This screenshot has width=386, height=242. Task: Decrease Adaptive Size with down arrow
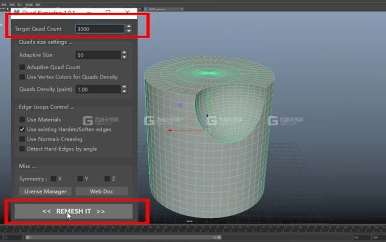click(x=124, y=57)
